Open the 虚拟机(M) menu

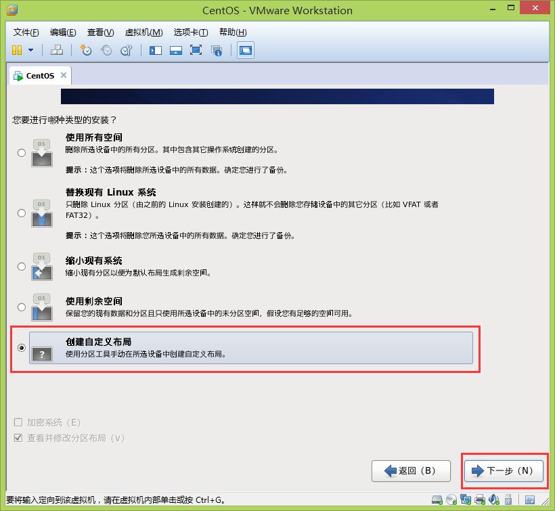click(143, 32)
